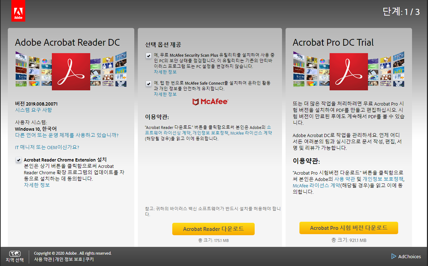Click the 총 크기: 921.1 MB text
Image resolution: width=428 pixels, height=266 pixels.
(349, 240)
